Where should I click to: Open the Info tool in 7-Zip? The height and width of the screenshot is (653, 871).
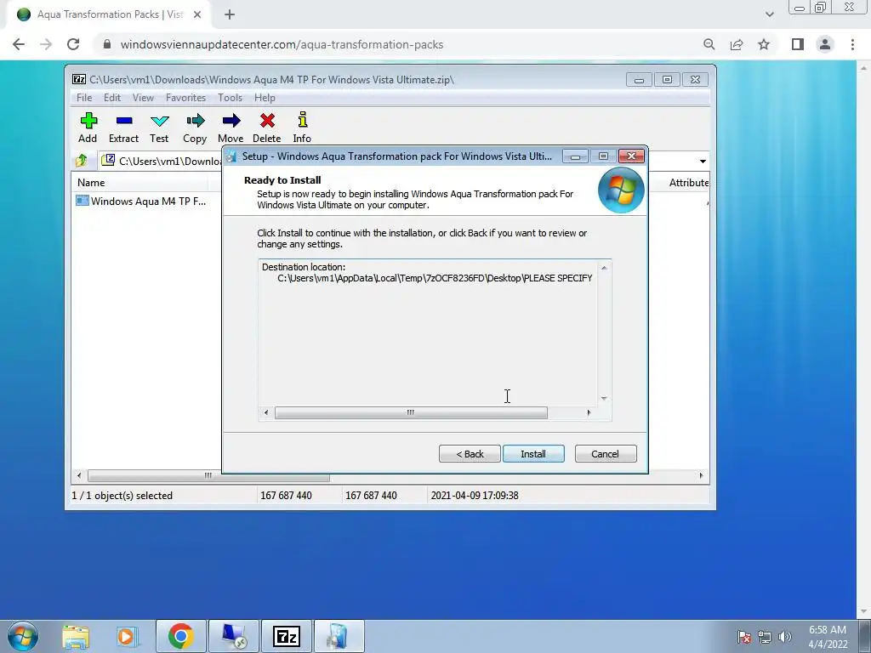302,128
